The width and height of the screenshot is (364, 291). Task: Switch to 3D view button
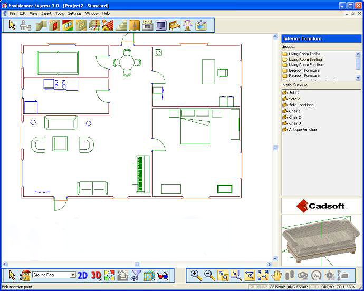tap(96, 276)
